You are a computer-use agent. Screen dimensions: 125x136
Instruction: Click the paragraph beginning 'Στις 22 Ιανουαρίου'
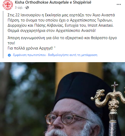(x=61, y=23)
